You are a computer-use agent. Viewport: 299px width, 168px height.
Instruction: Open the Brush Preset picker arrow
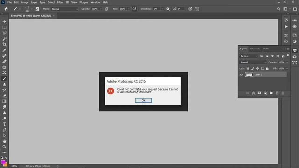click(x=32, y=9)
